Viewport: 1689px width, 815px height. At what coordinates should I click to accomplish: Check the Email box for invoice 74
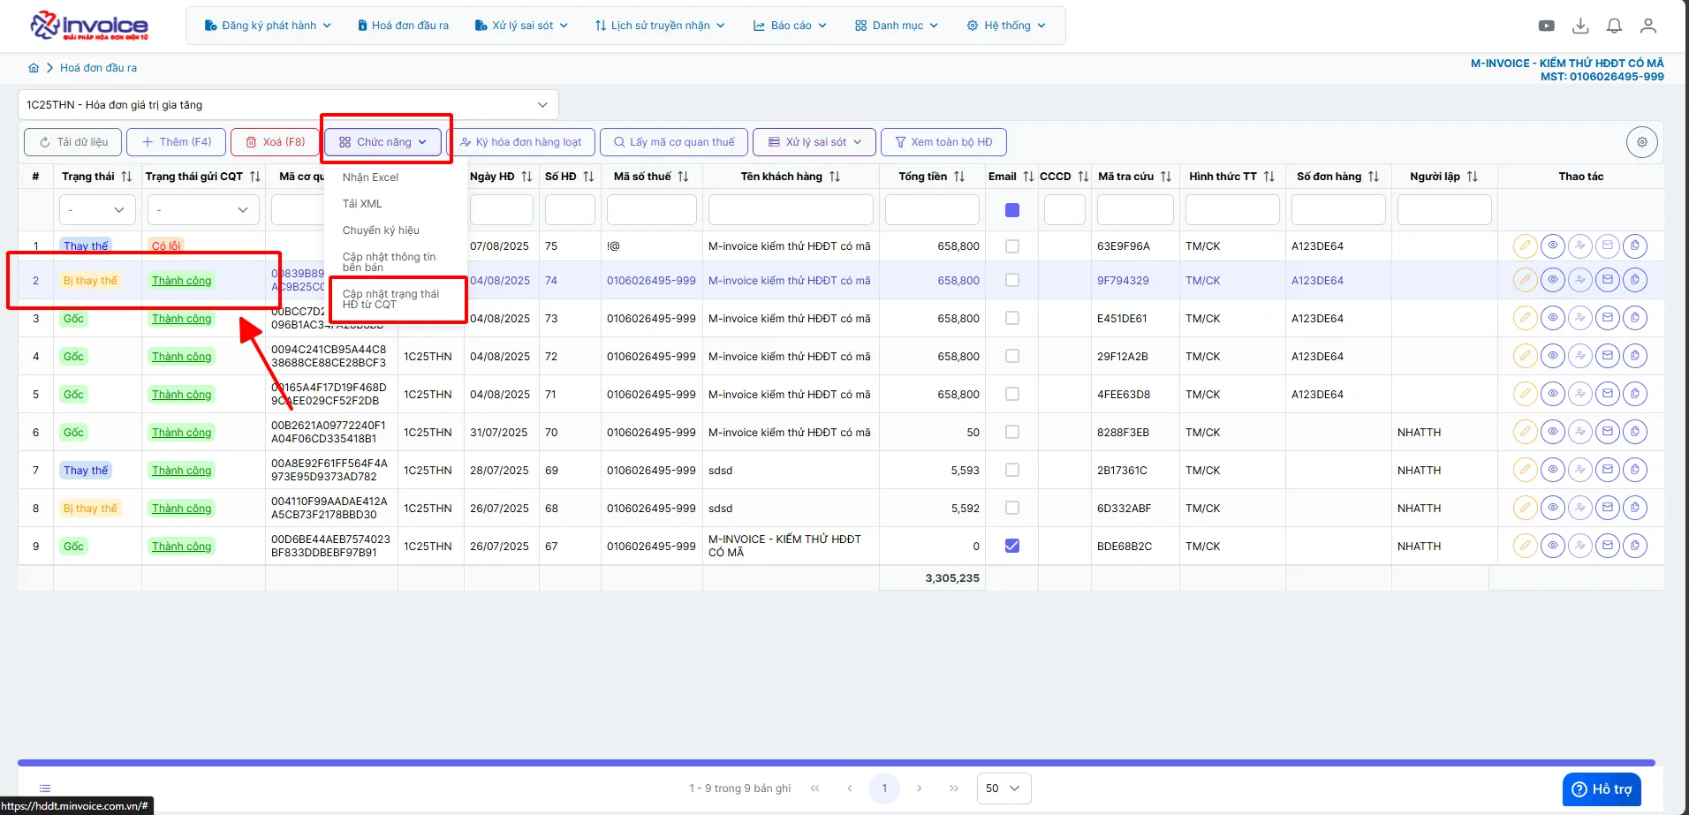coord(1012,280)
